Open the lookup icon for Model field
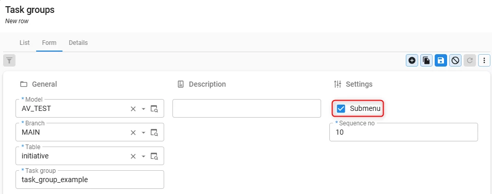Viewport: 492px width, 194px height. coord(154,109)
